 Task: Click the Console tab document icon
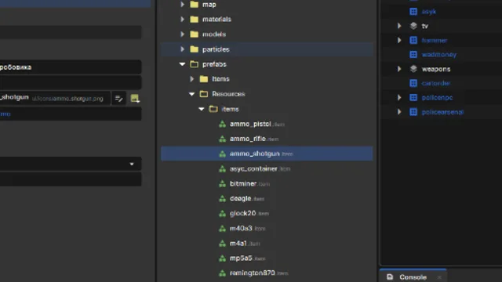390,277
